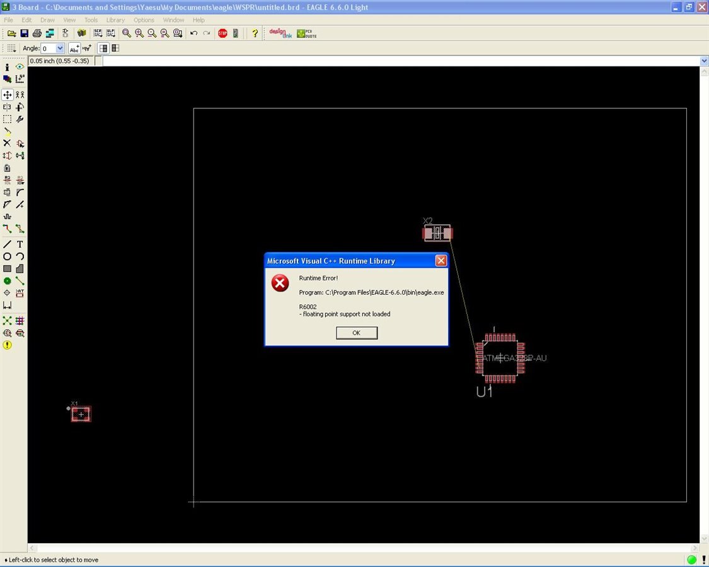Image resolution: width=709 pixels, height=567 pixels.
Task: Open the Tools menu
Action: pos(91,20)
